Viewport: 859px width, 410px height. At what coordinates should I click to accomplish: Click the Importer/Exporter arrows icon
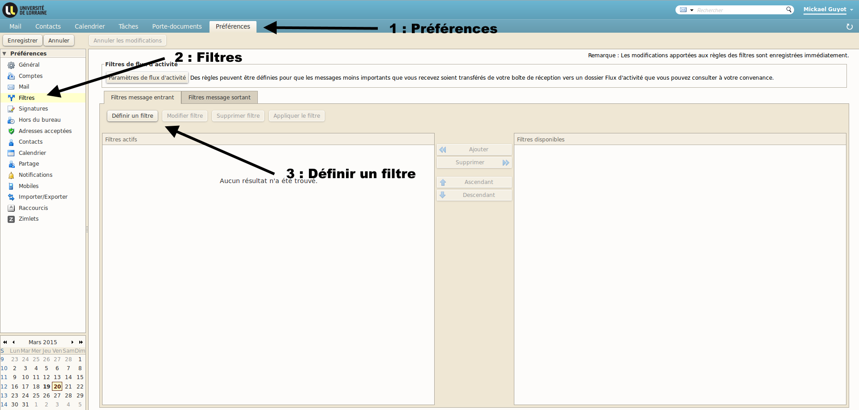pos(11,197)
